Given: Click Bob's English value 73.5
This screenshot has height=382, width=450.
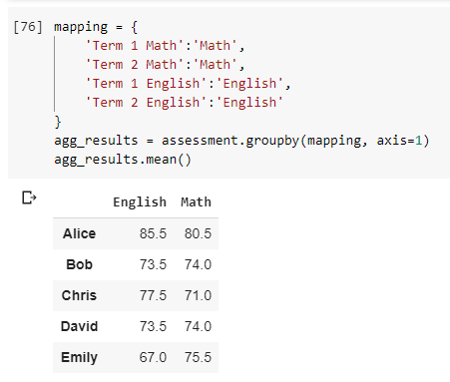Looking at the screenshot, I should click(x=153, y=264).
